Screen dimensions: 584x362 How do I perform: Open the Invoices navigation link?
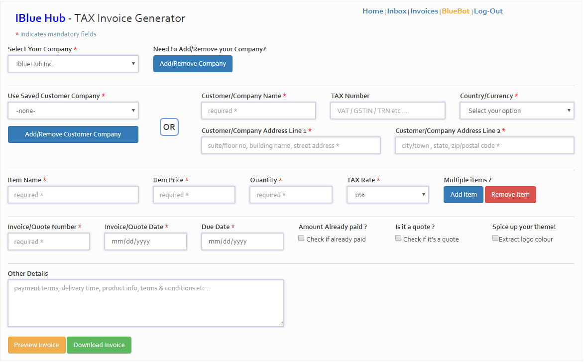[x=424, y=11]
